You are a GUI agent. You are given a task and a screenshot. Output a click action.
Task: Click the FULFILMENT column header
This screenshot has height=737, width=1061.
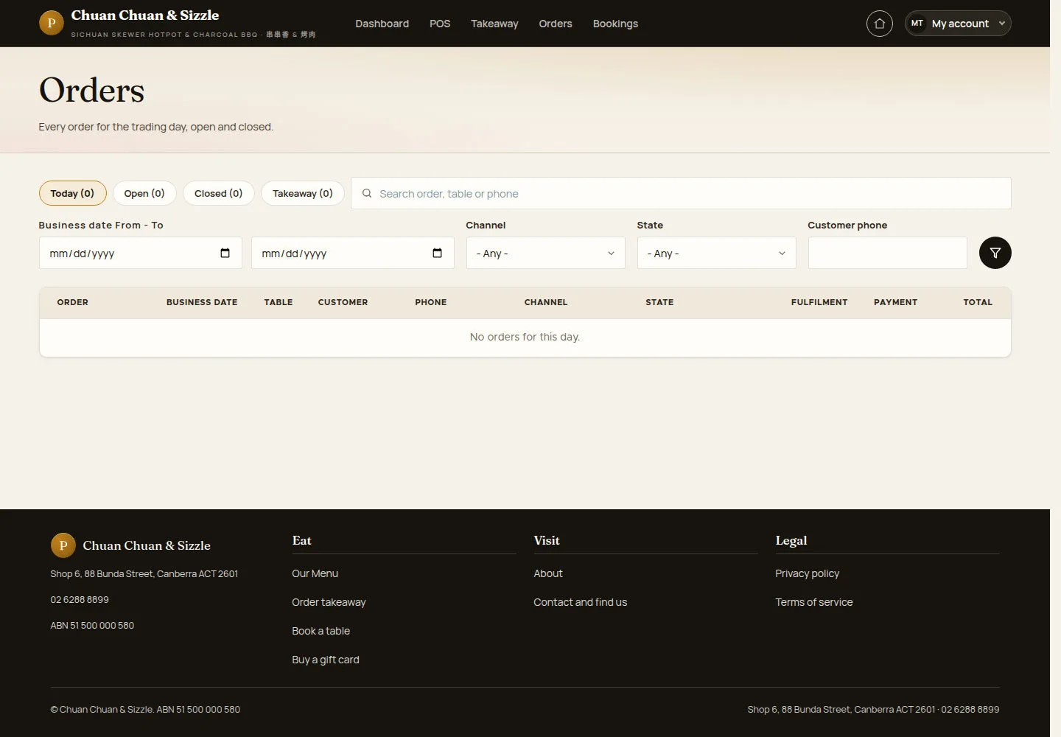(x=819, y=302)
